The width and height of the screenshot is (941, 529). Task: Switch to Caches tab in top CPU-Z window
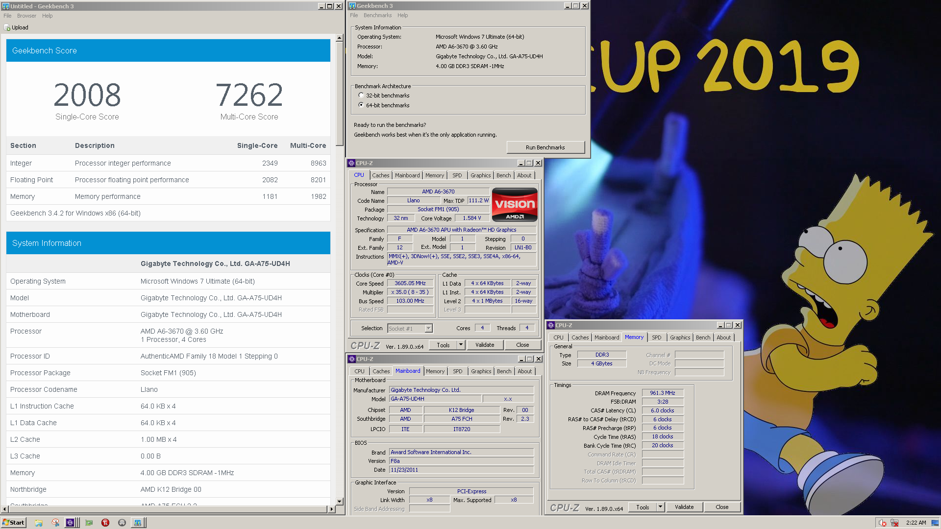[380, 175]
